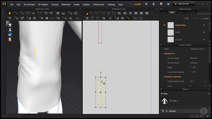This screenshot has height=119, width=212.
Task: Collapse the Simulation Properties section
Action: [x=162, y=77]
